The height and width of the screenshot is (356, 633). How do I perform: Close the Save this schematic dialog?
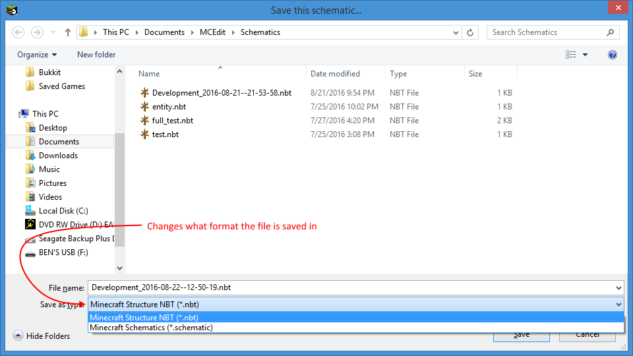pos(618,8)
